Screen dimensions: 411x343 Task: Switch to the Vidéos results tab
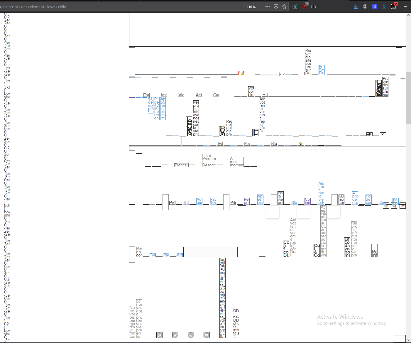[x=181, y=95]
